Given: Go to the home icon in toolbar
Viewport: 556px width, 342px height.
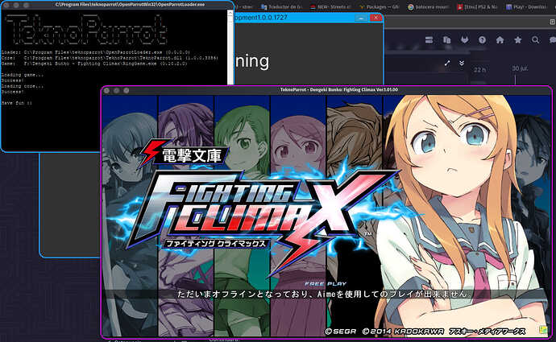Looking at the screenshot, I should point(499,39).
